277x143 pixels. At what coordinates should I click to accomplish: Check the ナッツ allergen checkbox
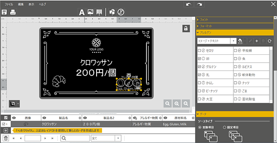(x=235, y=83)
